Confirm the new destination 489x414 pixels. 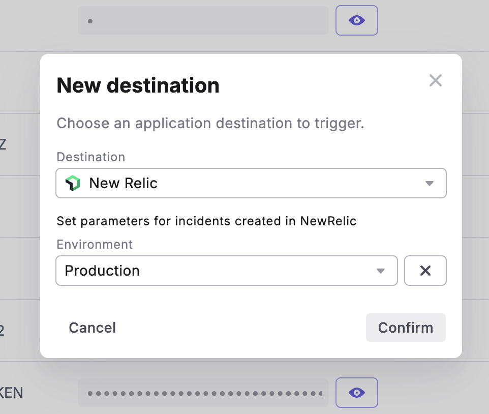pos(405,328)
